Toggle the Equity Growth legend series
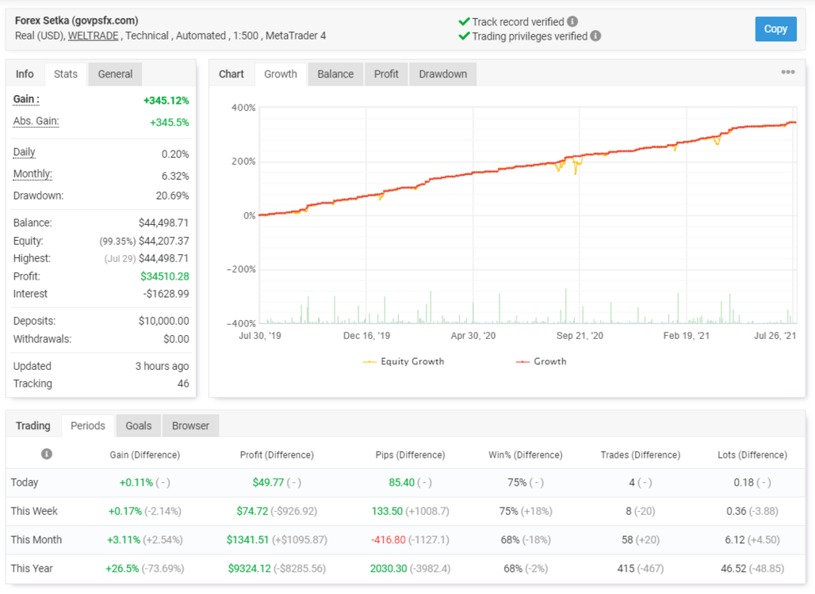815x594 pixels. click(404, 361)
